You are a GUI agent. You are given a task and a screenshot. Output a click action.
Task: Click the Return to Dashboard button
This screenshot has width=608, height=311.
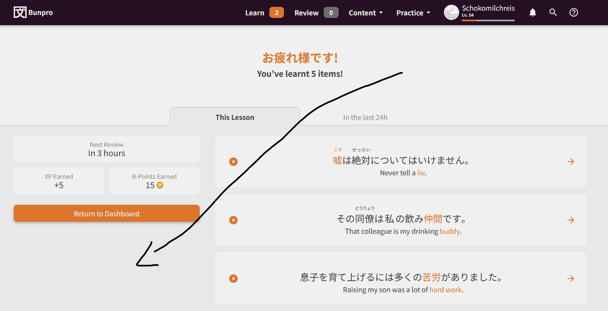pos(106,214)
